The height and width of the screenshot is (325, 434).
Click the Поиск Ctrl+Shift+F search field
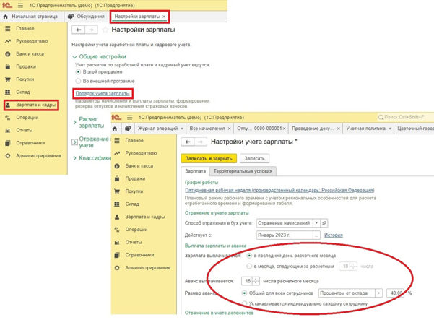tap(406, 117)
